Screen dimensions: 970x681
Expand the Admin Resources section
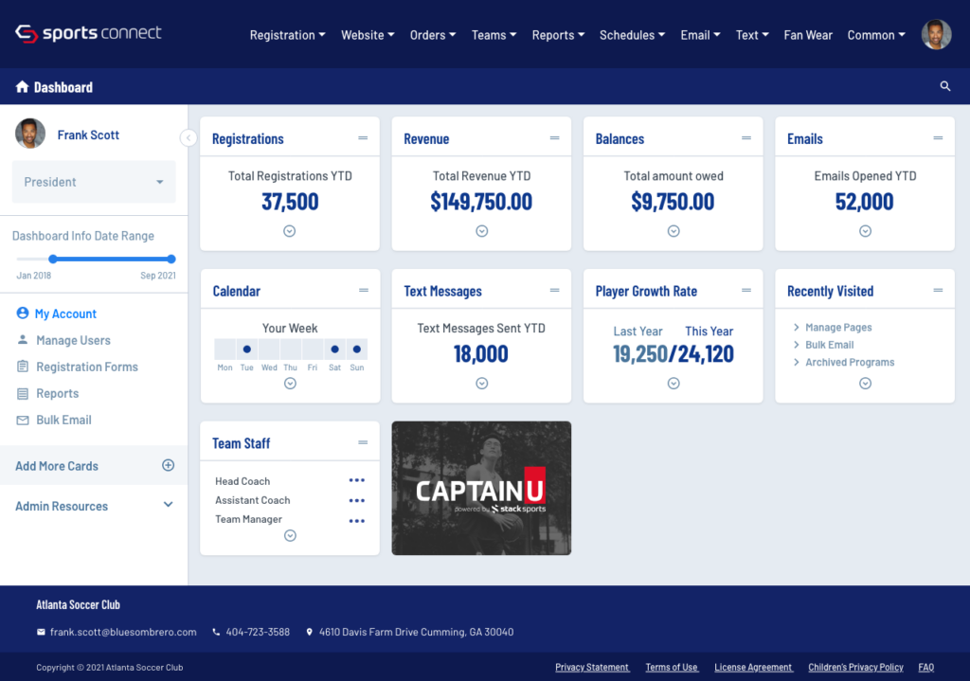168,506
